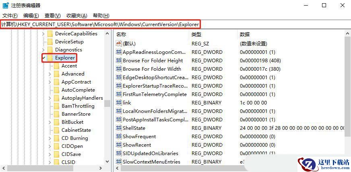Click the ExplorerStartupTraceReco... value icon
351x172 pixels.
pyautogui.click(x=119, y=86)
